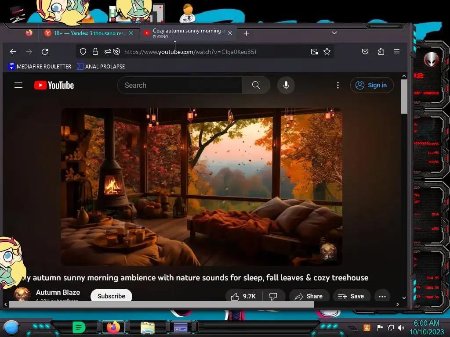450x337 pixels.
Task: Open the Action Center flag icon
Action: click(380, 327)
